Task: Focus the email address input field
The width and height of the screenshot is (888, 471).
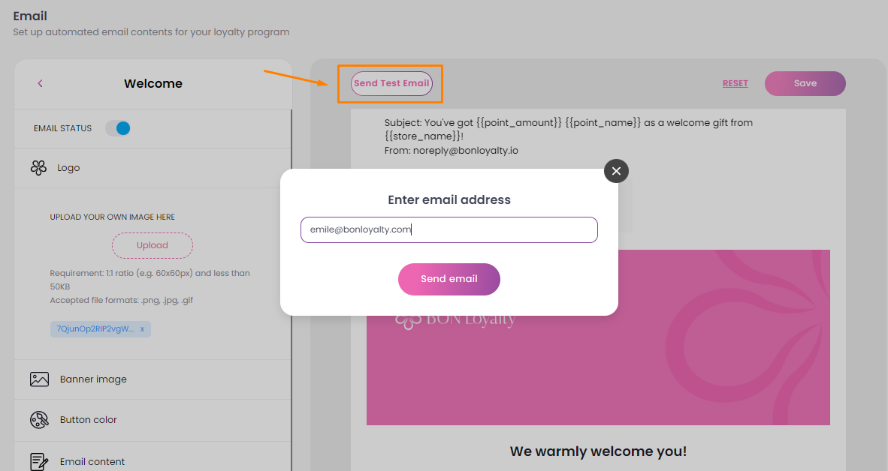Action: [x=449, y=229]
